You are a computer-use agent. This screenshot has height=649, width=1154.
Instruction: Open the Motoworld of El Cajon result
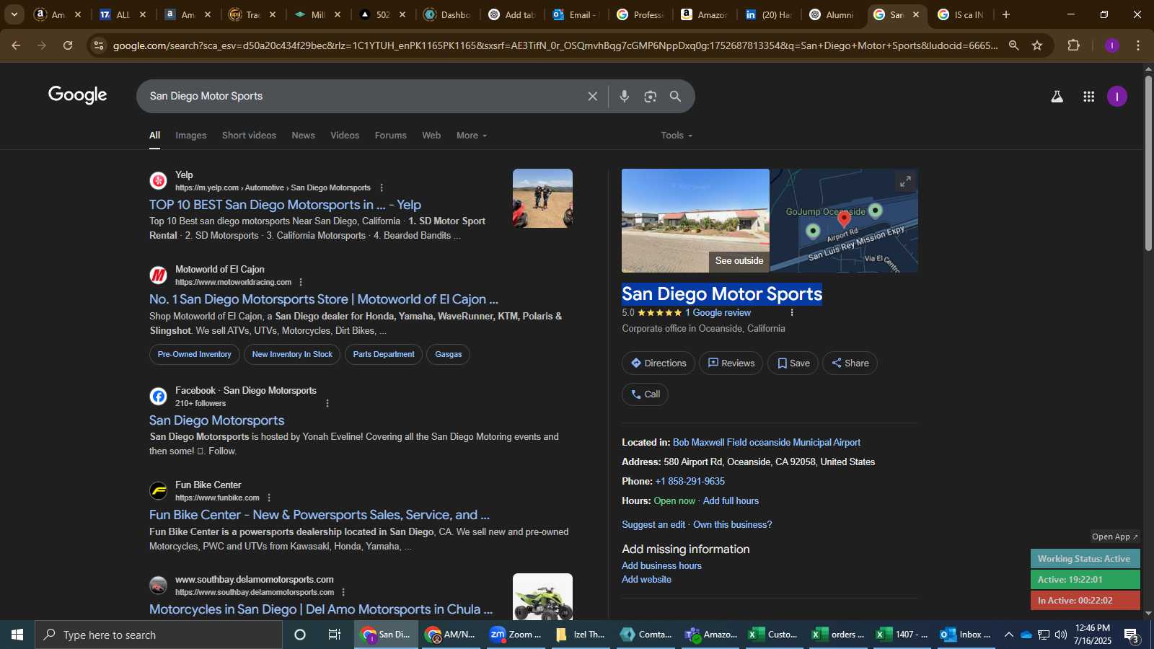click(323, 299)
